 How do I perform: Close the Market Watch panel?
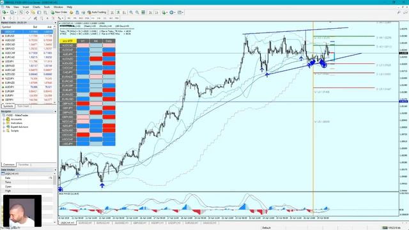(x=55, y=23)
